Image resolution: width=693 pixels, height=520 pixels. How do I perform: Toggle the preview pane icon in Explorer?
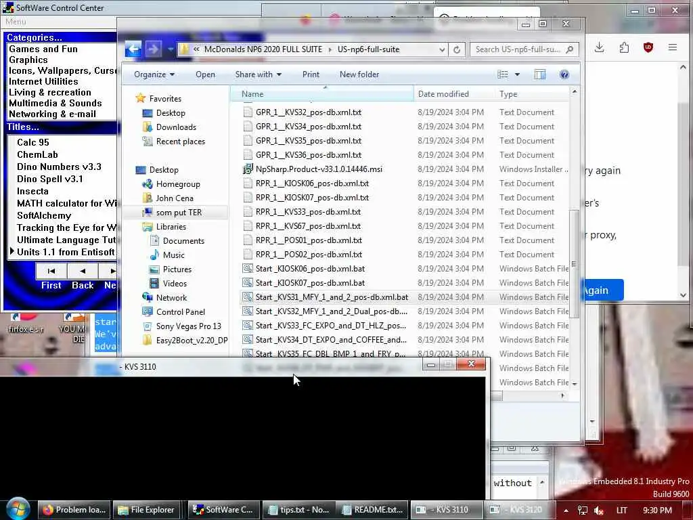pyautogui.click(x=539, y=74)
